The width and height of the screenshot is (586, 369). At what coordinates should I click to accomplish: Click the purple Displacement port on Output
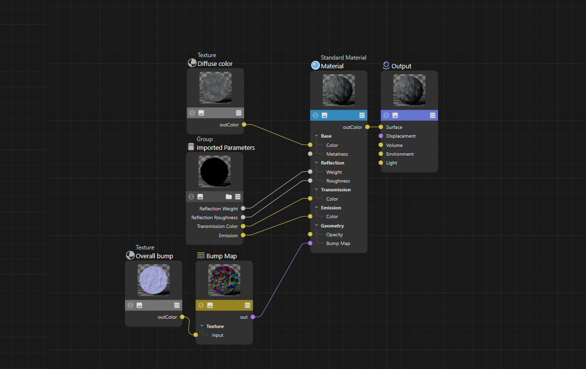click(381, 136)
